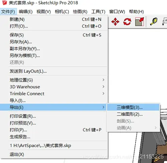
Task: Open the 窗口(W) menu
Action: (117, 12)
